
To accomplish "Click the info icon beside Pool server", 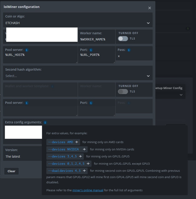I will pos(27,50).
